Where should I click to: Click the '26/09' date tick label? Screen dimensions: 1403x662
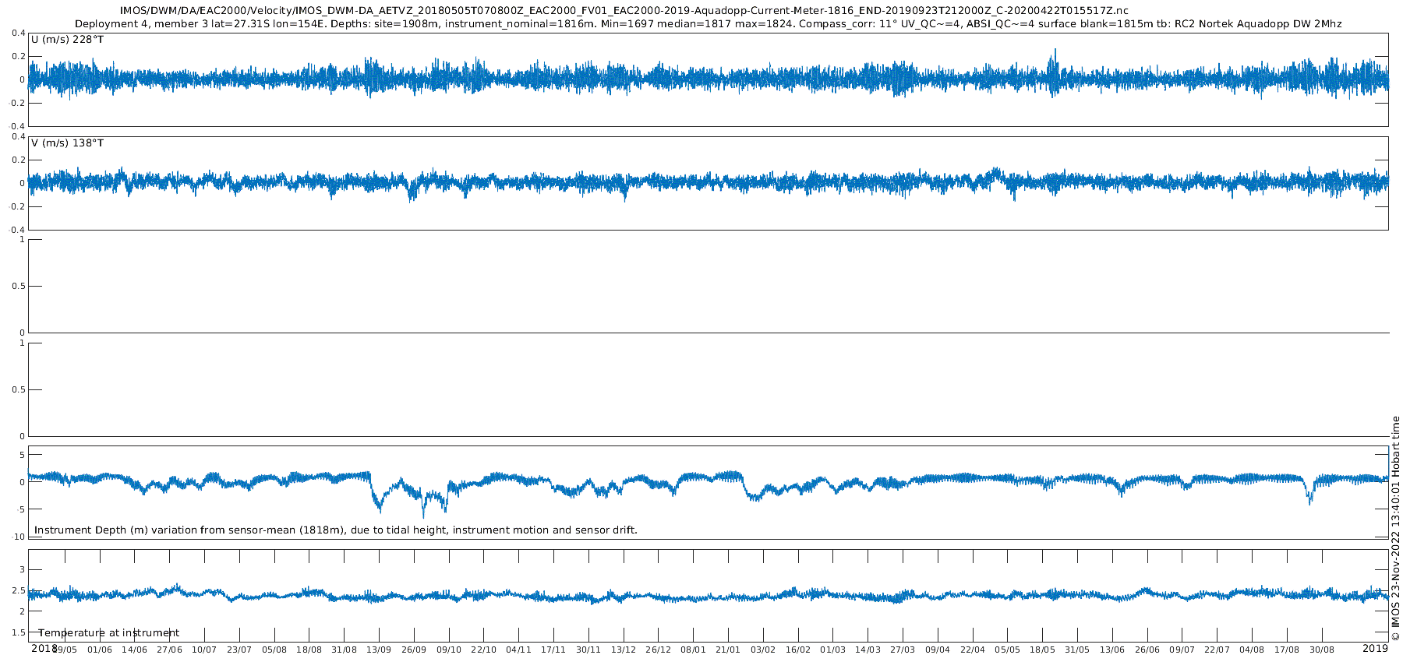point(414,650)
